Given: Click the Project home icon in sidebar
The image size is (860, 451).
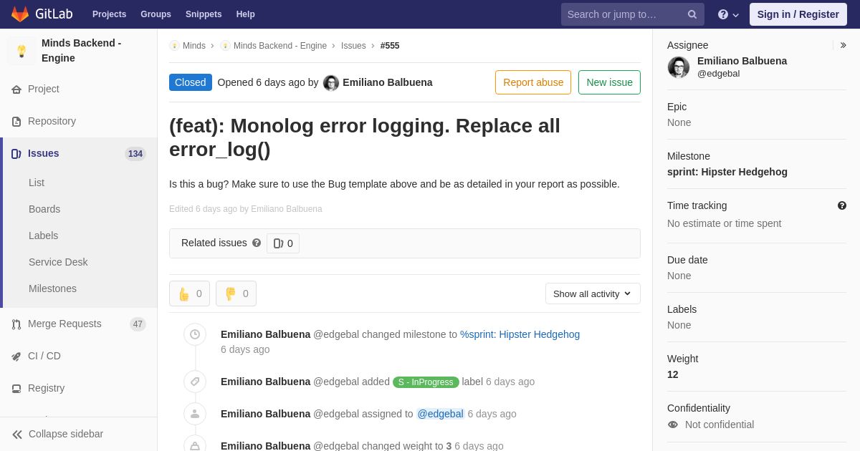Looking at the screenshot, I should pos(16,89).
